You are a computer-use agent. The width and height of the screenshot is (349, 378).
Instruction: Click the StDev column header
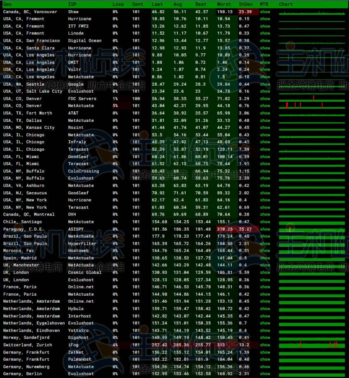click(x=246, y=4)
